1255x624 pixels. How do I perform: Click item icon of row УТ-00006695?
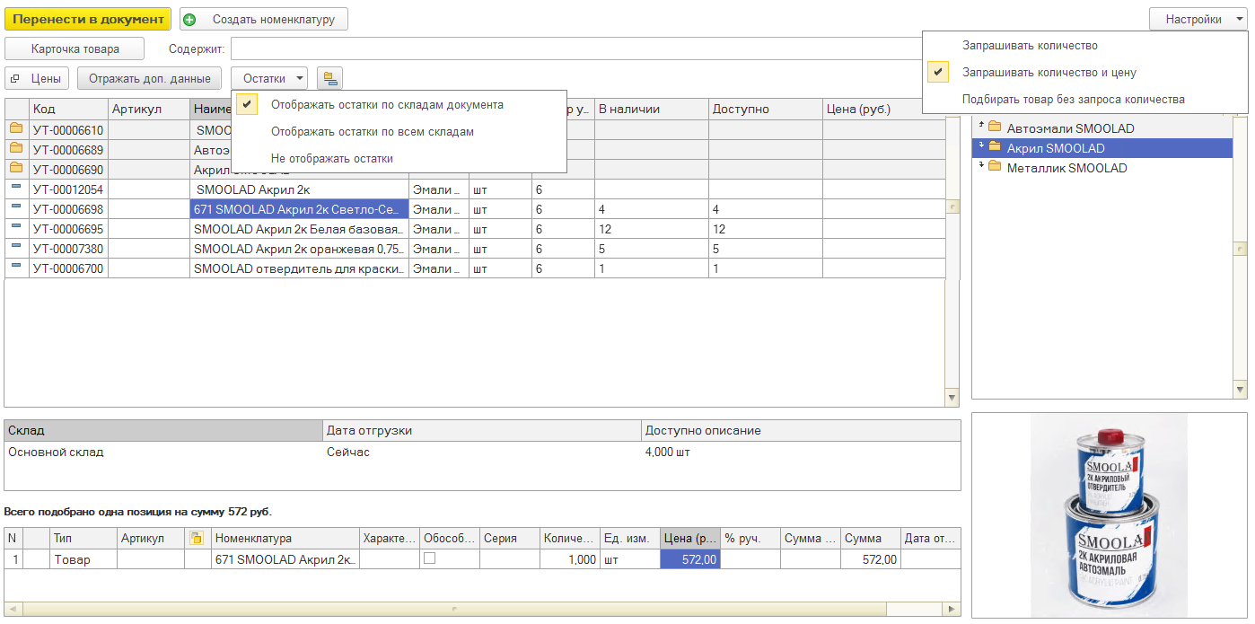[x=16, y=228]
